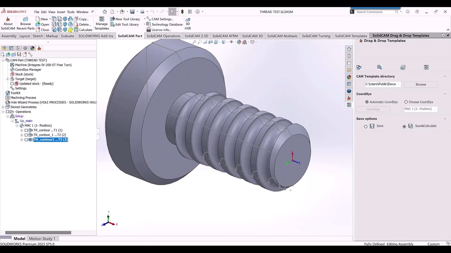
Task: Launch 3D HSR operation
Action: 188,24
